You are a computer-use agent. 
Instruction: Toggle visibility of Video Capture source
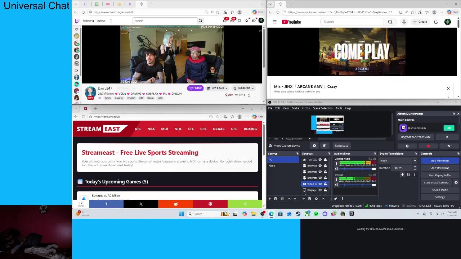(x=320, y=184)
